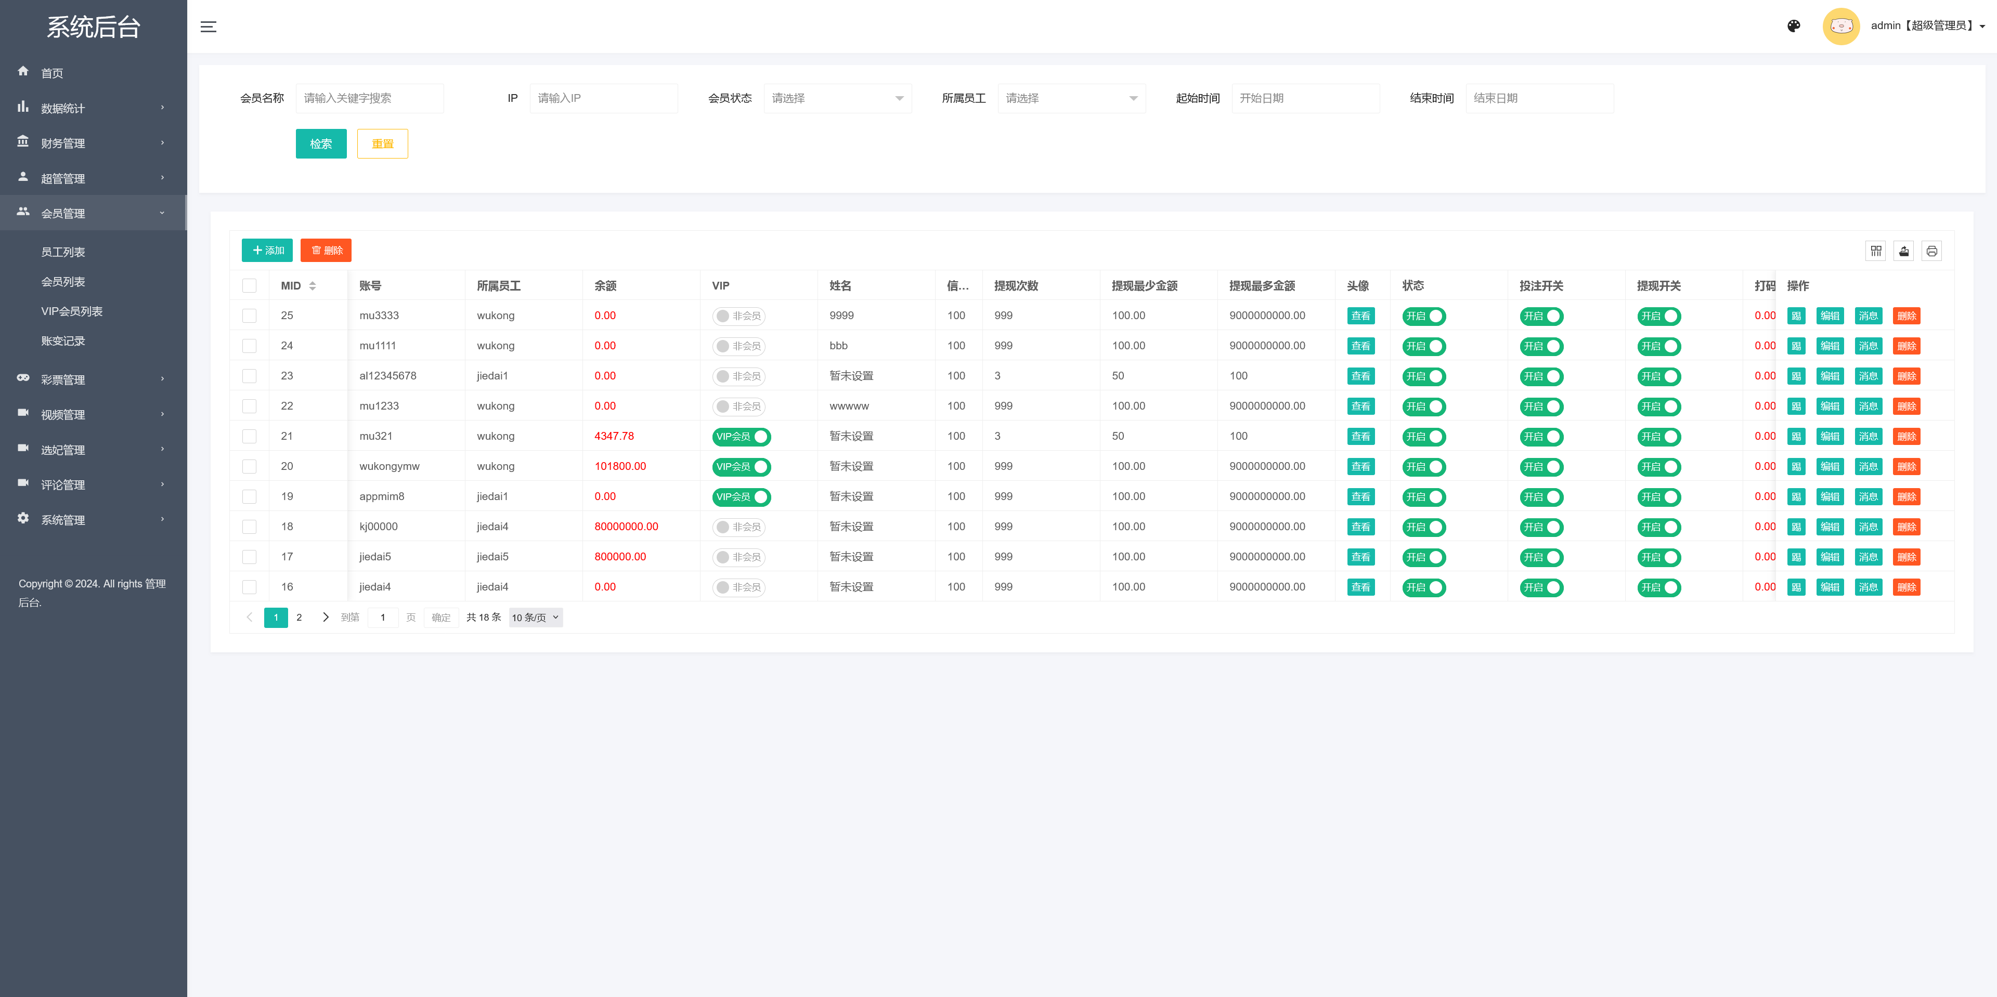This screenshot has height=997, width=1997.
Task: Click the 添加 add button
Action: tap(267, 250)
